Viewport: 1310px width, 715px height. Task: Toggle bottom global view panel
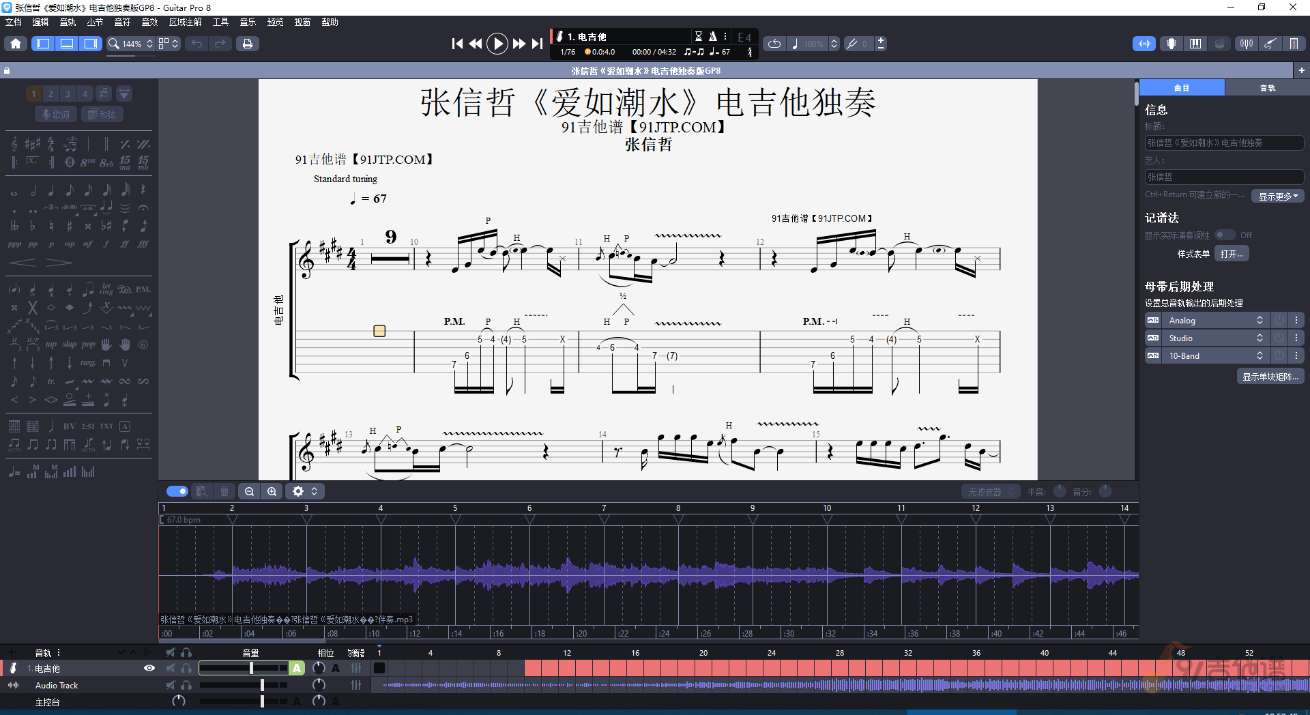(x=67, y=44)
